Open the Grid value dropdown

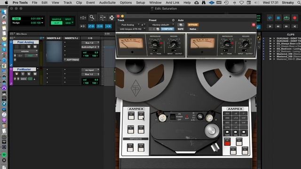42,18
